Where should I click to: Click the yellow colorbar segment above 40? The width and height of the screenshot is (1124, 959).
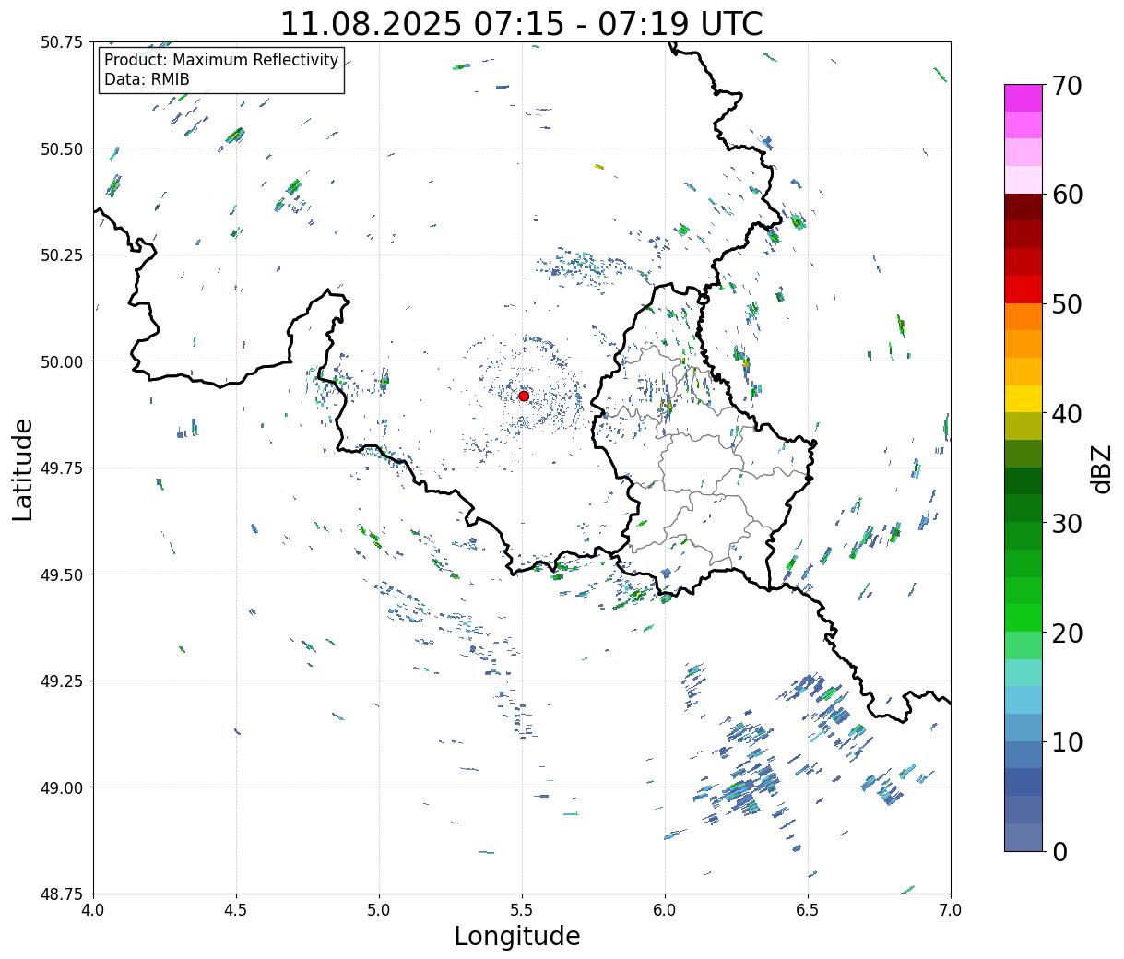point(1023,398)
